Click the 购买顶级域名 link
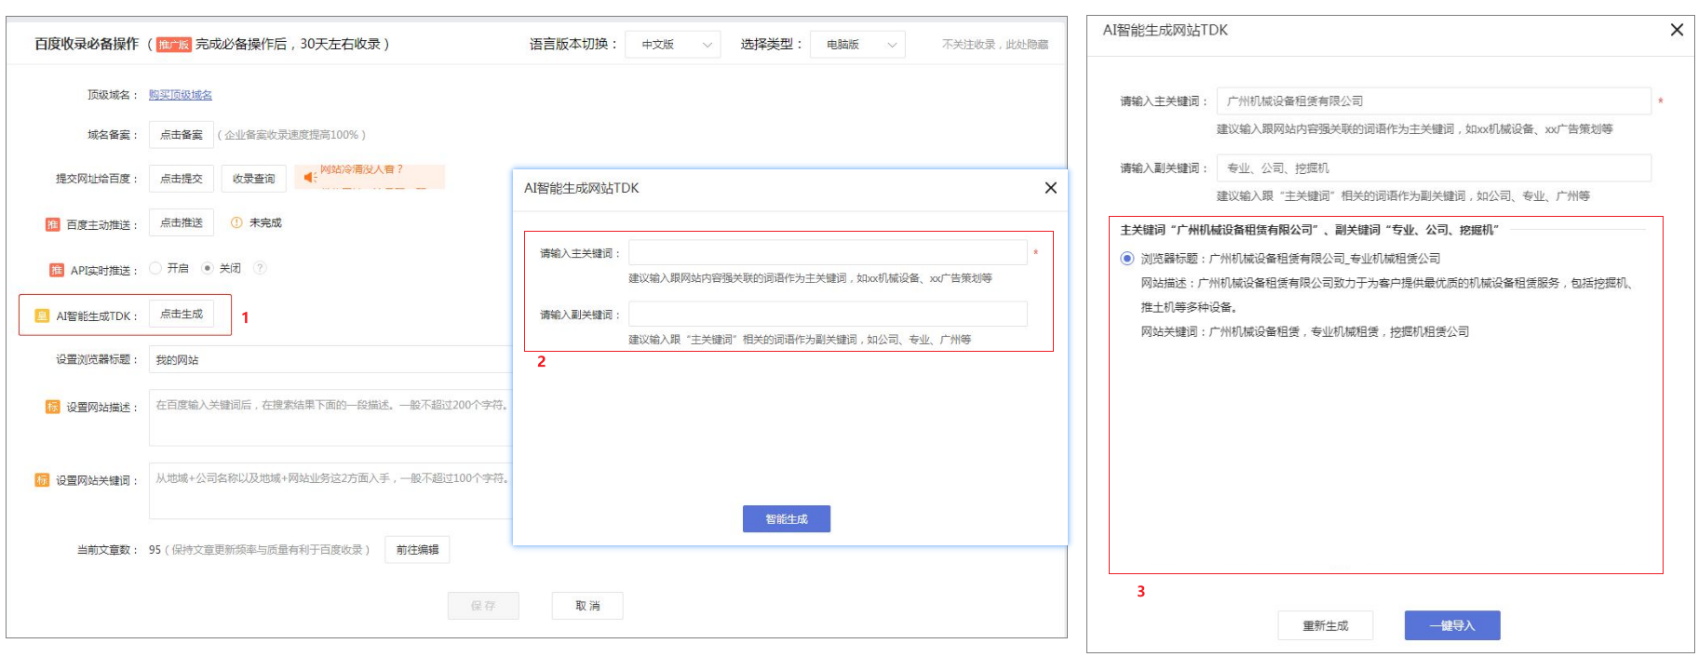The width and height of the screenshot is (1698, 657). (181, 95)
